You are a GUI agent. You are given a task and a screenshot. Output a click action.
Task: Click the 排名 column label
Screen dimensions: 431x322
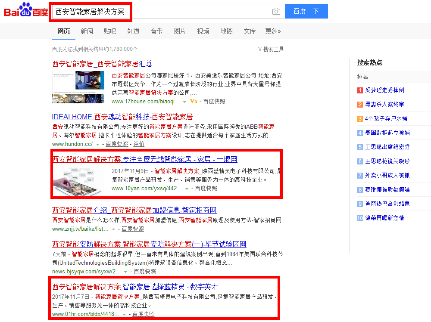(x=362, y=77)
